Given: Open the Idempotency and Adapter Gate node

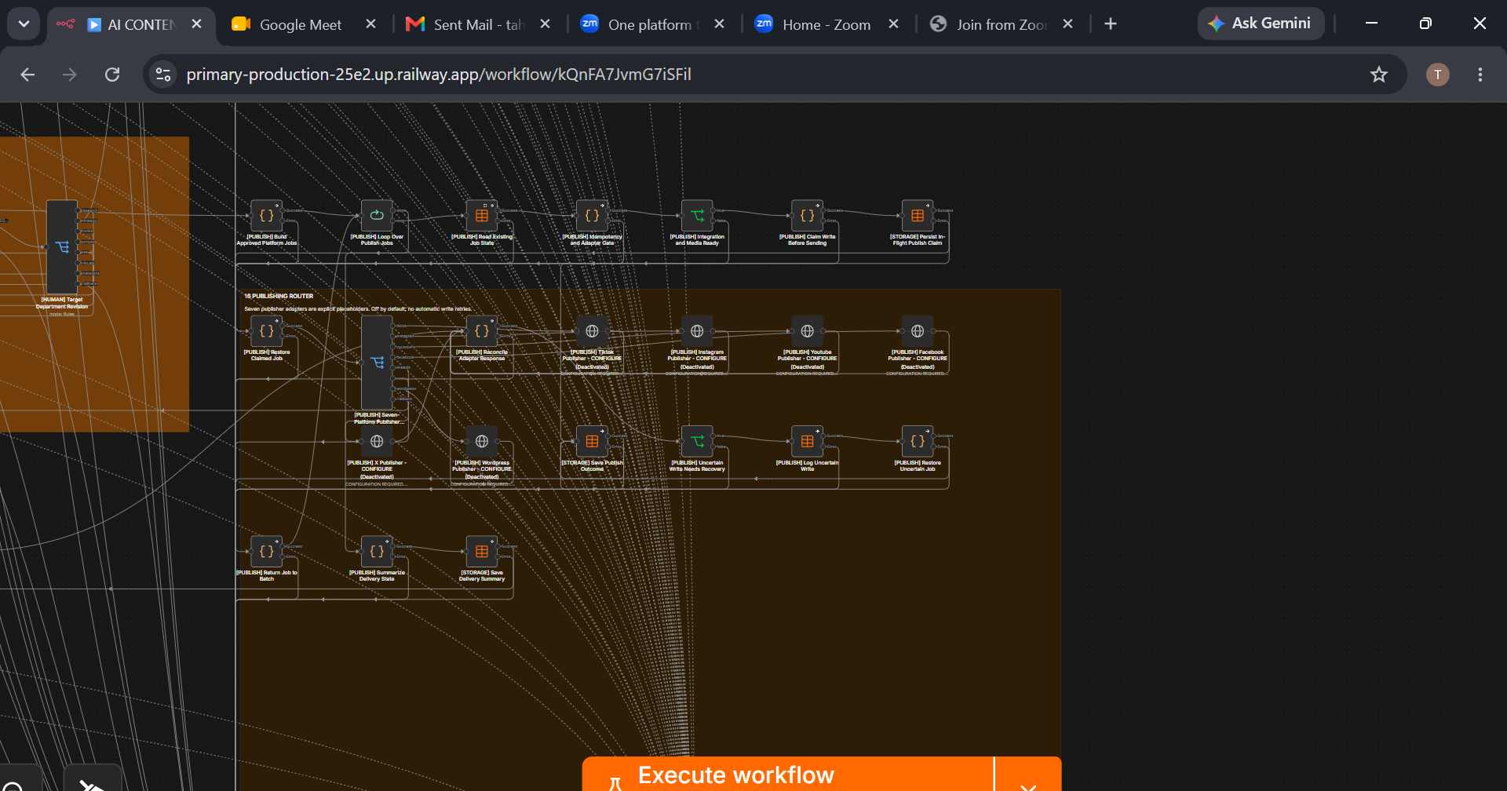Looking at the screenshot, I should [592, 215].
